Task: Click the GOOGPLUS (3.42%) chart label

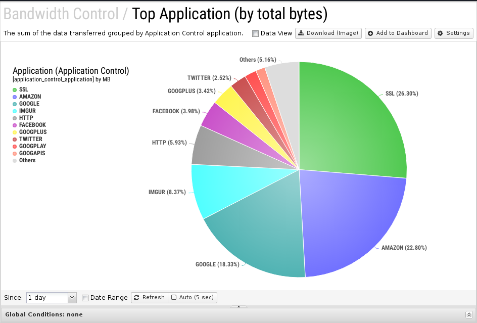Action: tap(192, 91)
